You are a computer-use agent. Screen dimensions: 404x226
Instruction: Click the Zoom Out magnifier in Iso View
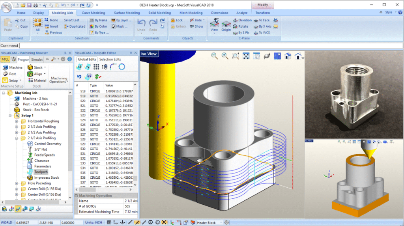pos(214,56)
